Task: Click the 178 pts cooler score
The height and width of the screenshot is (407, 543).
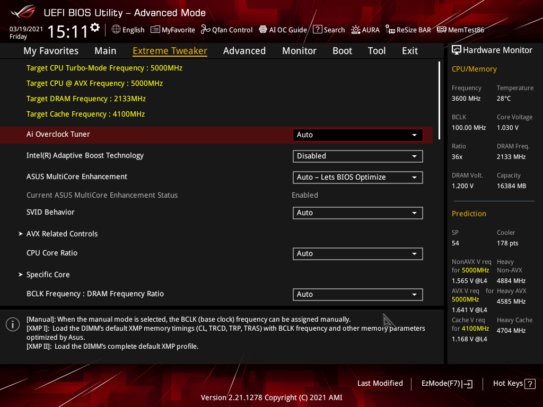Action: pos(507,243)
